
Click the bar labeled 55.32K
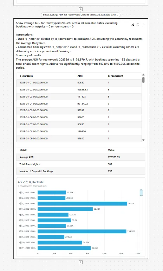tap(53, 215)
